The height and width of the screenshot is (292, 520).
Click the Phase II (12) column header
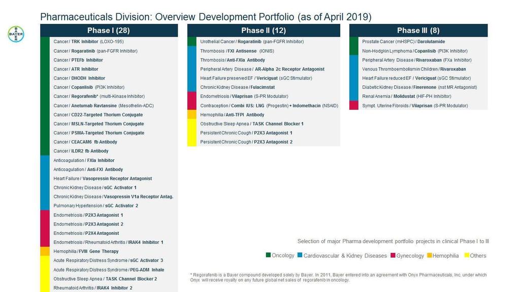[264, 30]
